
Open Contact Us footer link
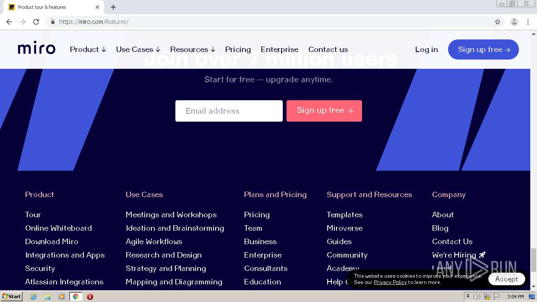click(452, 242)
